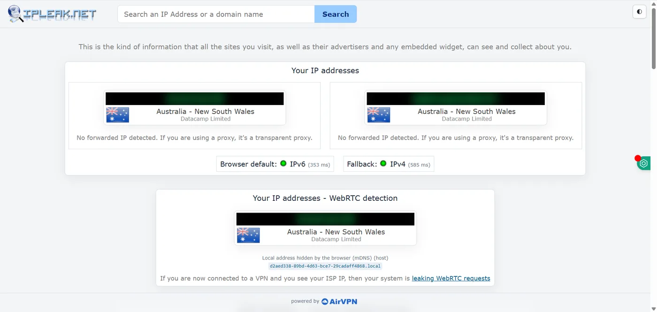
Task: Open the IPLeak.net logo home link
Action: point(52,14)
